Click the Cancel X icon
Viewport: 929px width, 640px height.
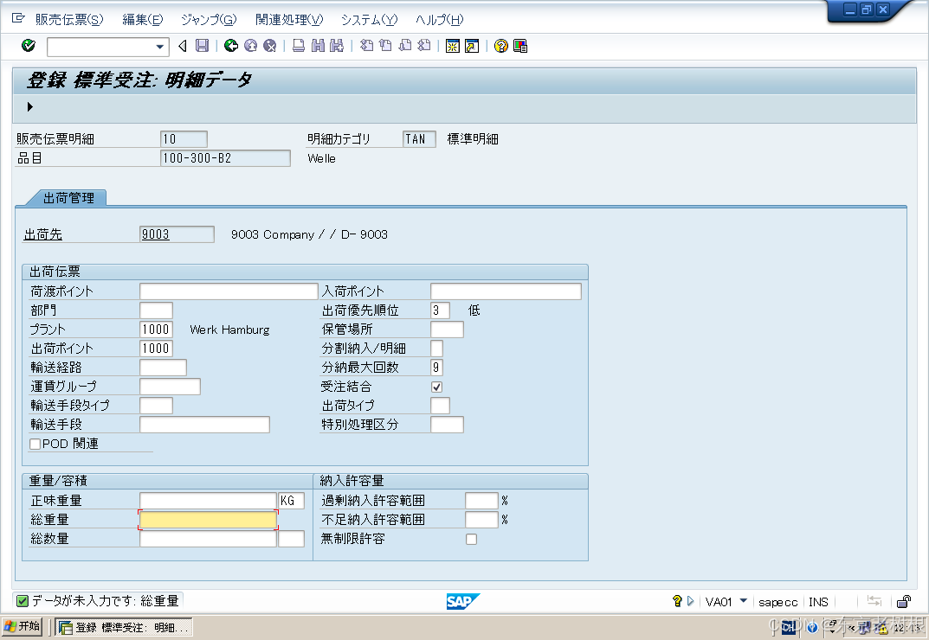click(269, 46)
